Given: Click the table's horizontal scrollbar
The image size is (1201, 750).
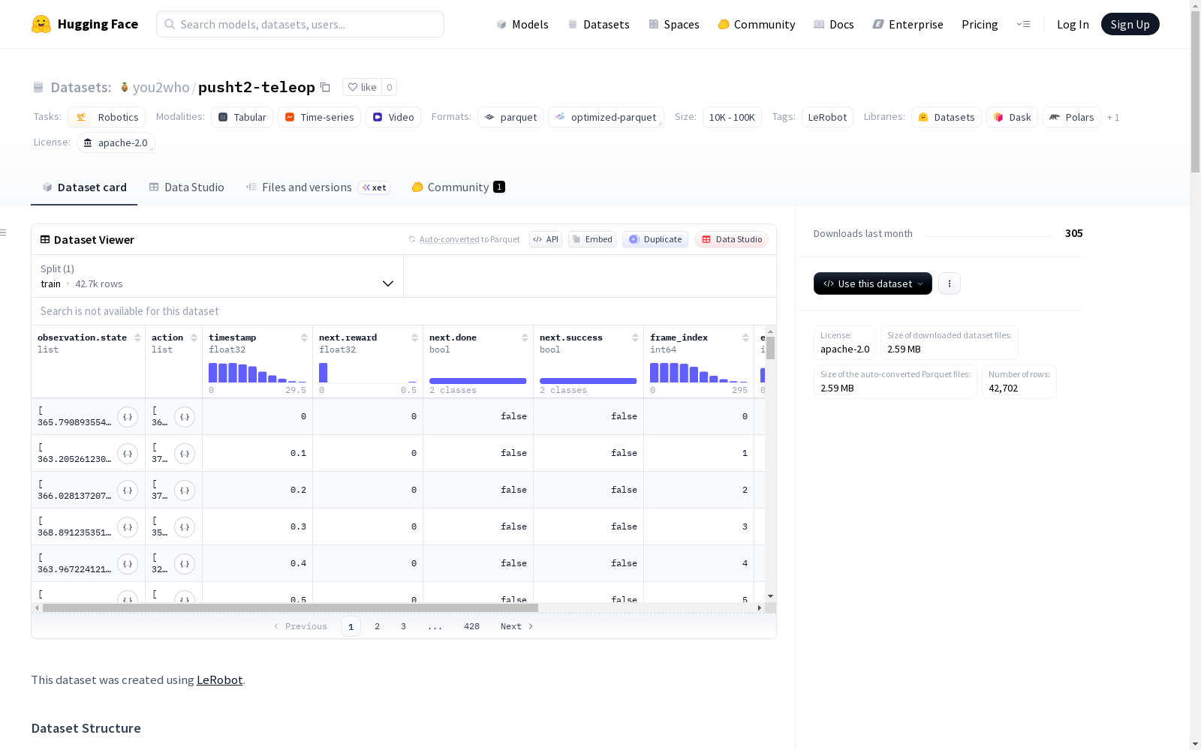Looking at the screenshot, I should pyautogui.click(x=290, y=607).
